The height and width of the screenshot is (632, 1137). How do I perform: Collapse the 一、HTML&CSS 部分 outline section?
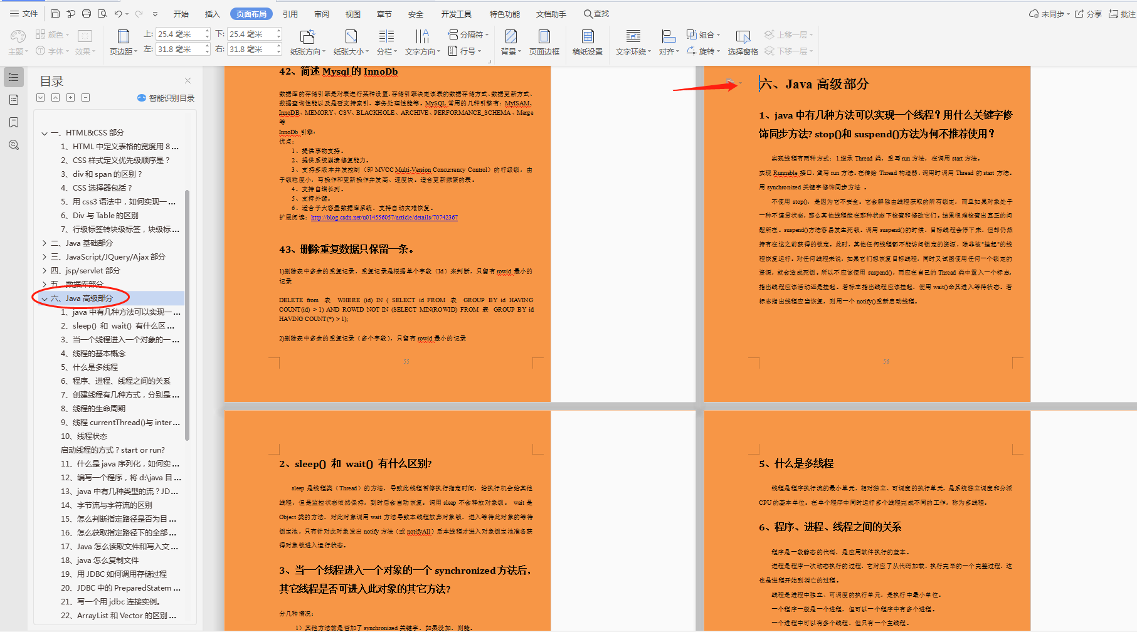[x=45, y=133]
